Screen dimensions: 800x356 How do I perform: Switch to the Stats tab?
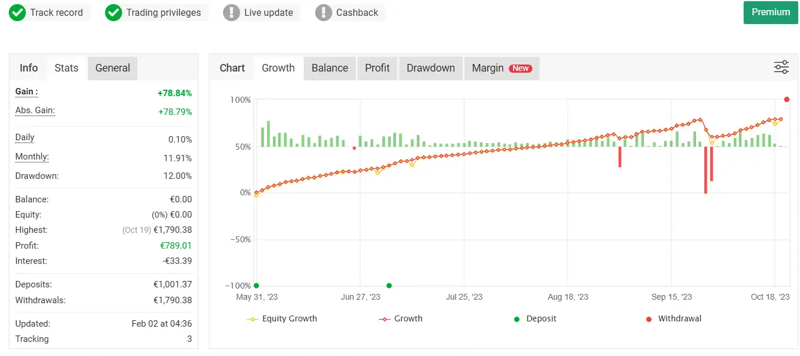pyautogui.click(x=66, y=68)
